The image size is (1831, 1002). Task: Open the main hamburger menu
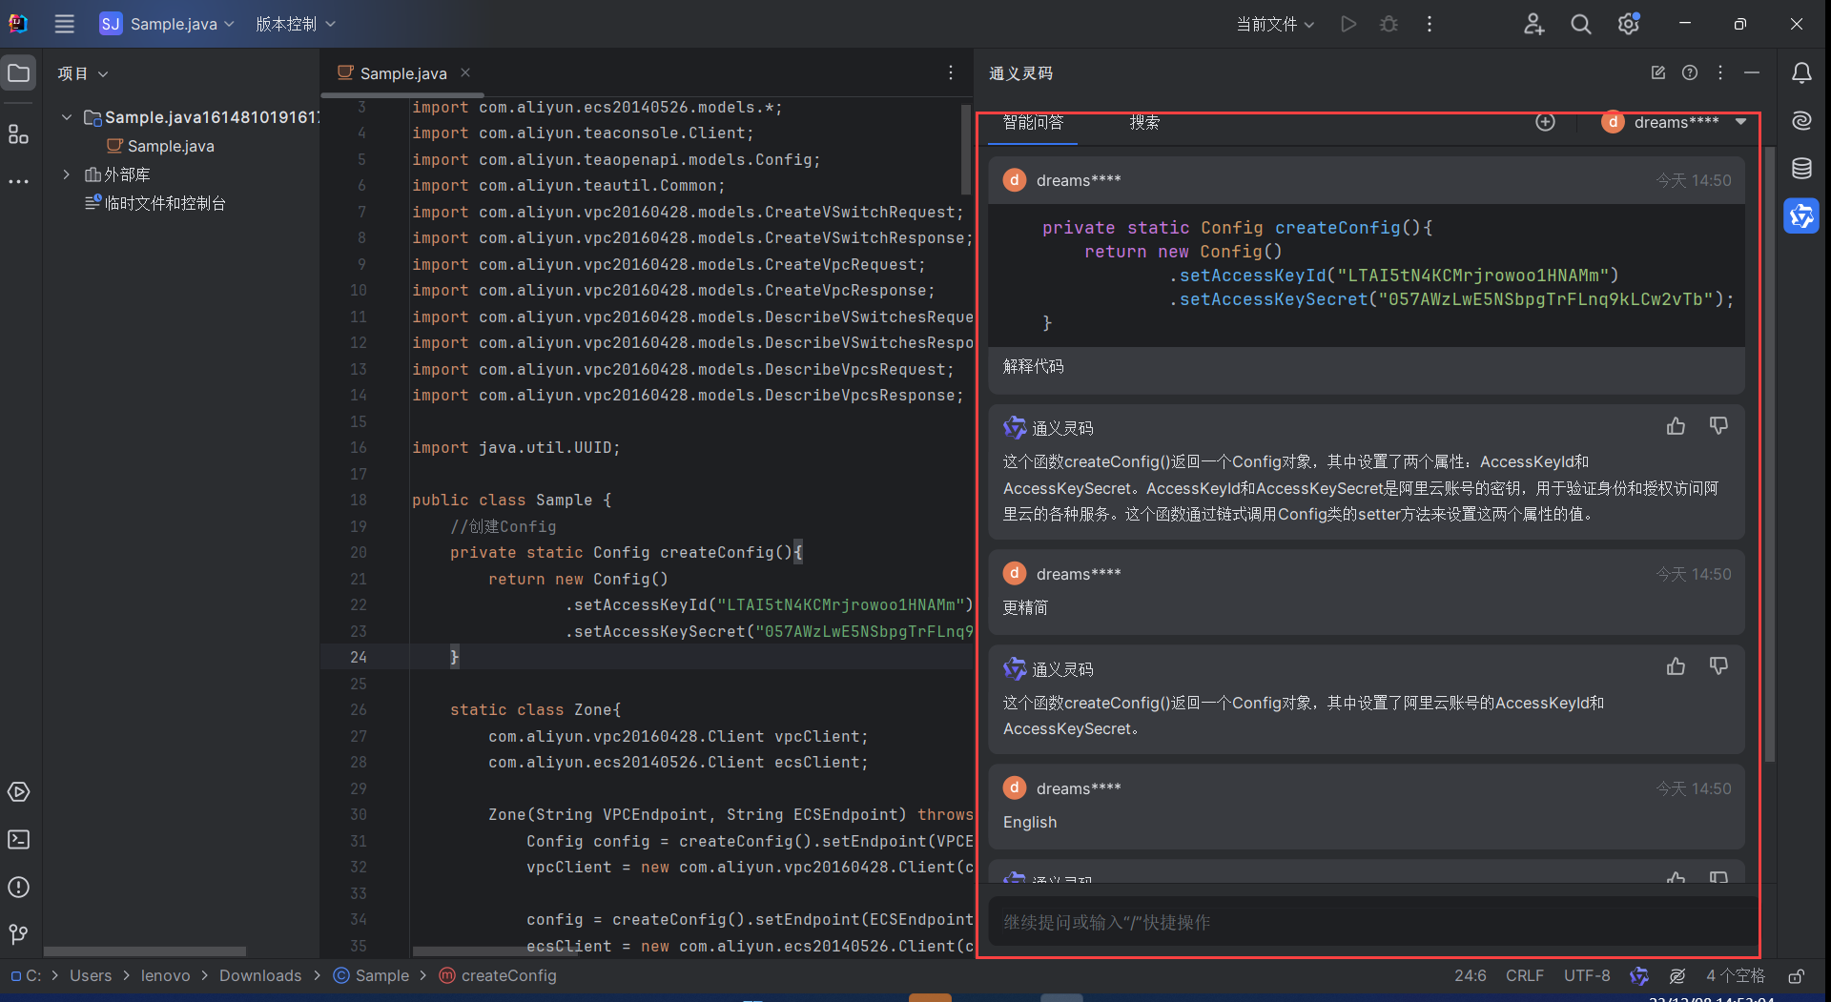click(x=64, y=24)
